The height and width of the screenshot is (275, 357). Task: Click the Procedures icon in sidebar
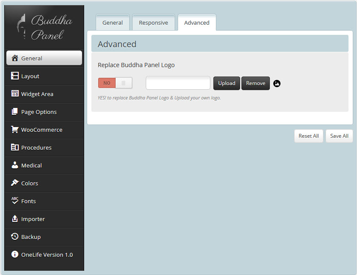pyautogui.click(x=15, y=147)
